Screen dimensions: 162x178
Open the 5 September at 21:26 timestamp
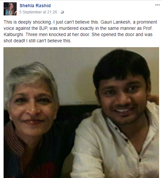click(x=38, y=12)
